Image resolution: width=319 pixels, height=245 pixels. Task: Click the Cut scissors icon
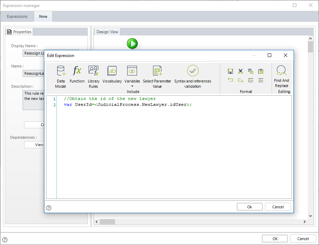point(241,71)
